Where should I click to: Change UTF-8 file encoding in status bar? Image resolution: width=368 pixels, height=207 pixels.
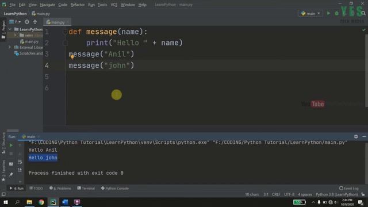click(289, 194)
